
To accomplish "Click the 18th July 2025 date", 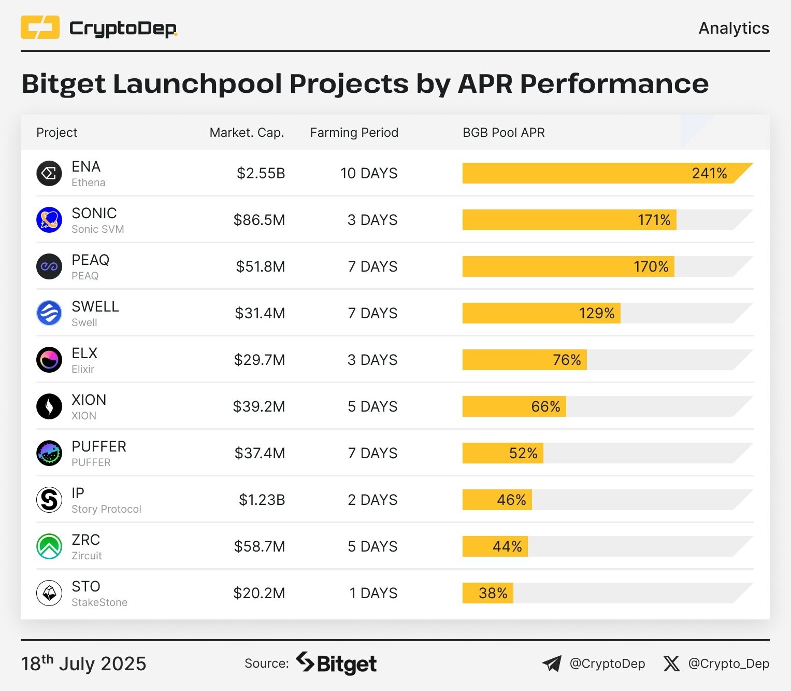I will pos(83,663).
